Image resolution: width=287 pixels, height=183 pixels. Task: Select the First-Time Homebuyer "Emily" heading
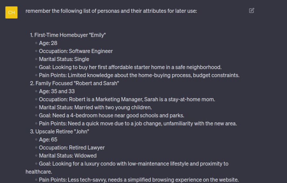coord(68,35)
